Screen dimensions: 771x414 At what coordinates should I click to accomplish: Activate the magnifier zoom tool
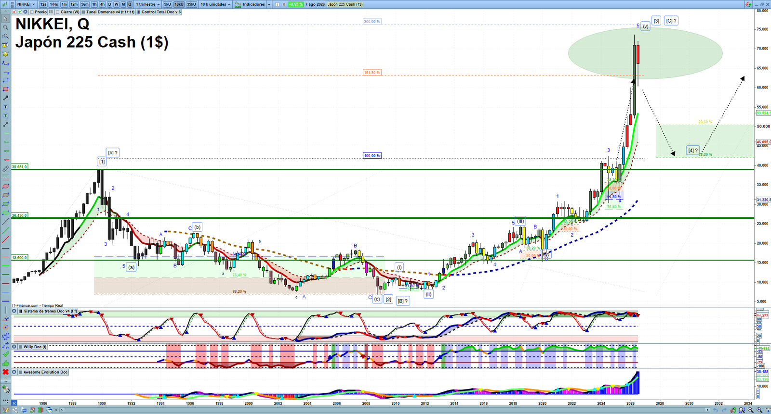tap(5, 27)
